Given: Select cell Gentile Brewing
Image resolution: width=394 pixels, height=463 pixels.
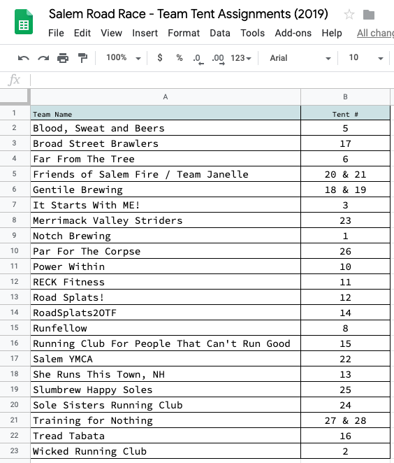Looking at the screenshot, I should [166, 190].
